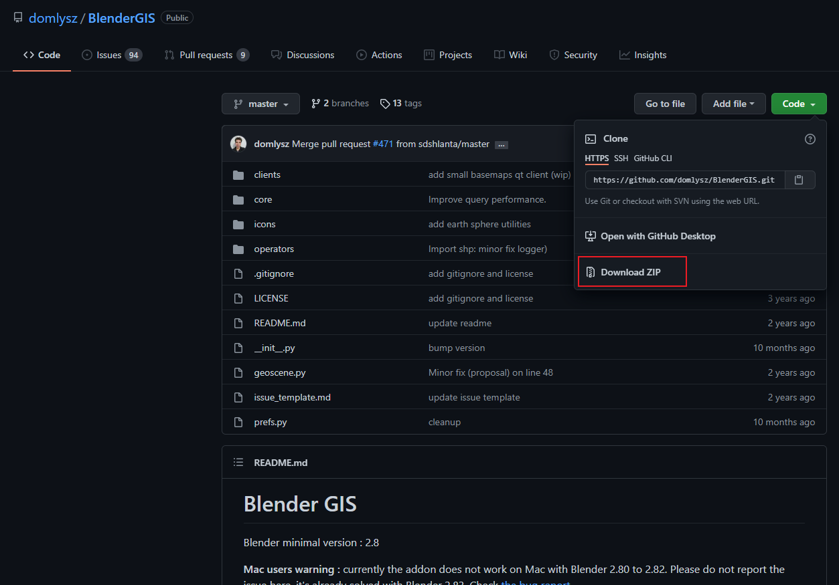Screen dimensions: 839x585
Task: Open the master branch dropdown
Action: [260, 104]
